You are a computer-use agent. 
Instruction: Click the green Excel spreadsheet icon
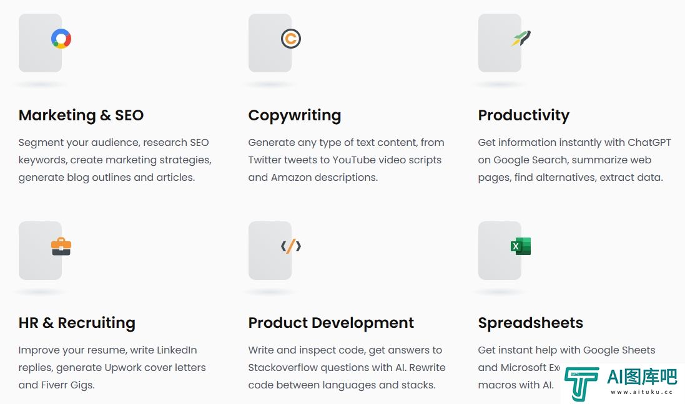[x=521, y=246]
